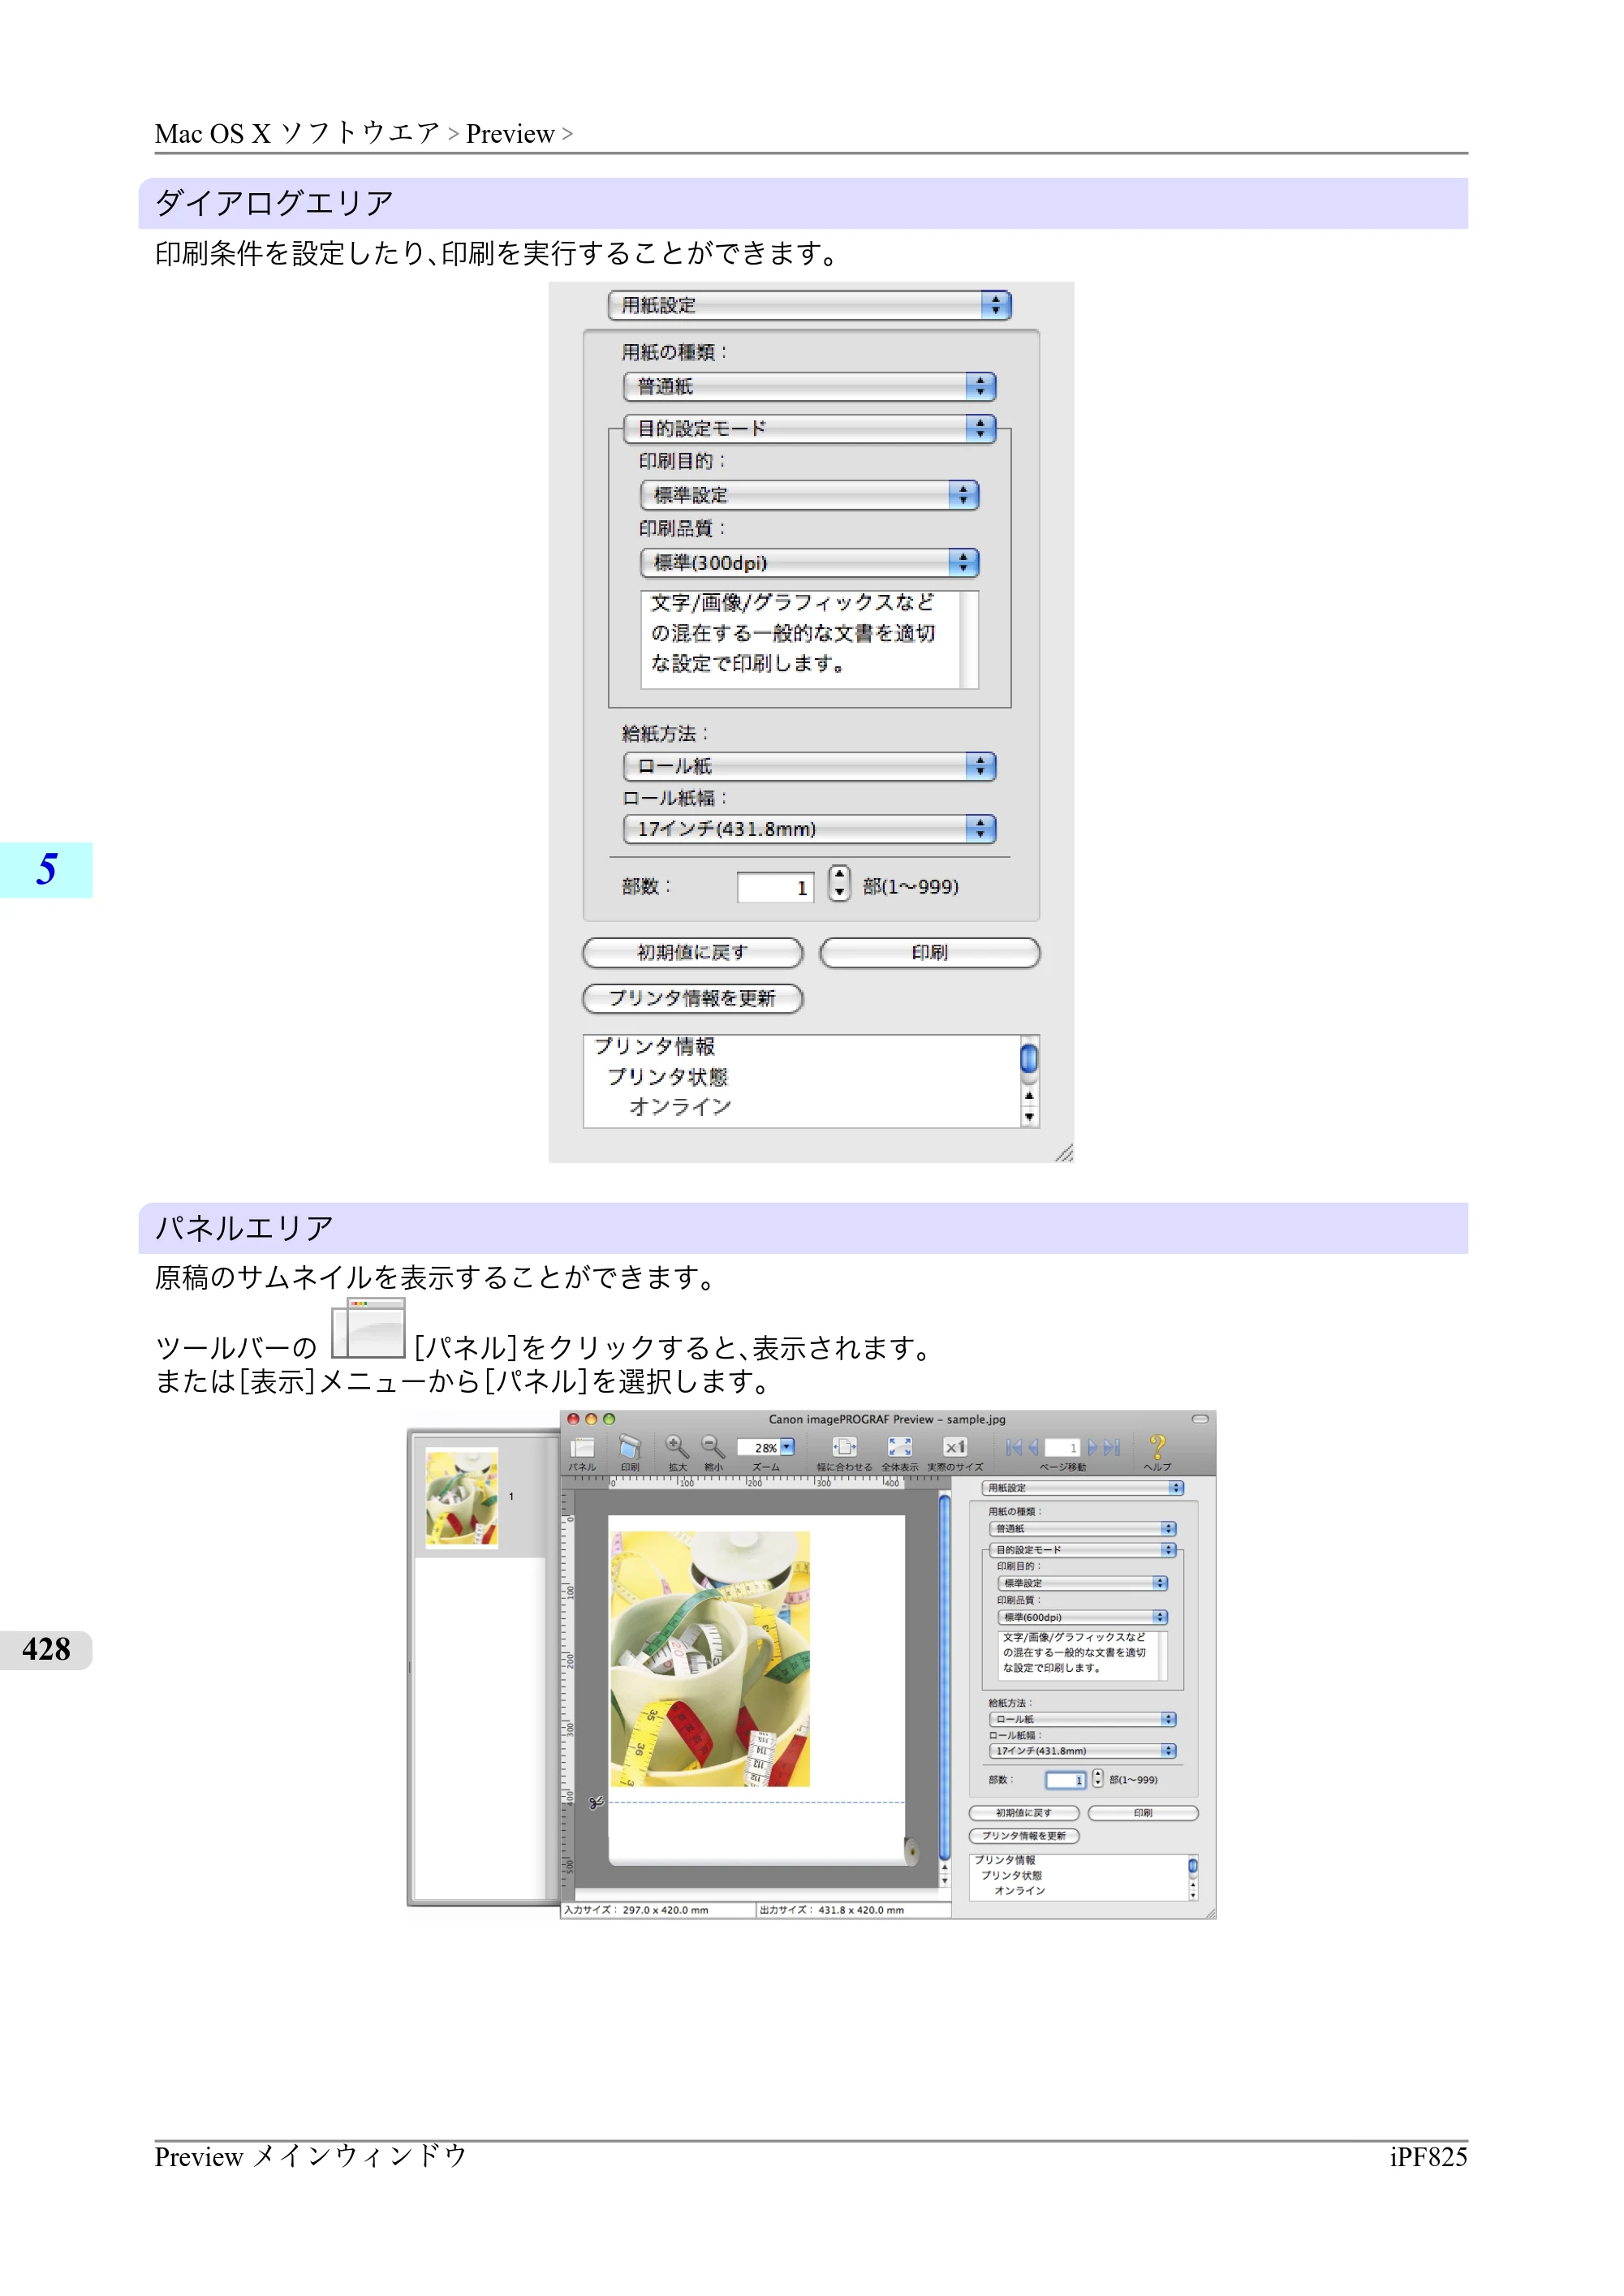
Task: Open ヘルプ question mark icon
Action: 1157,1446
